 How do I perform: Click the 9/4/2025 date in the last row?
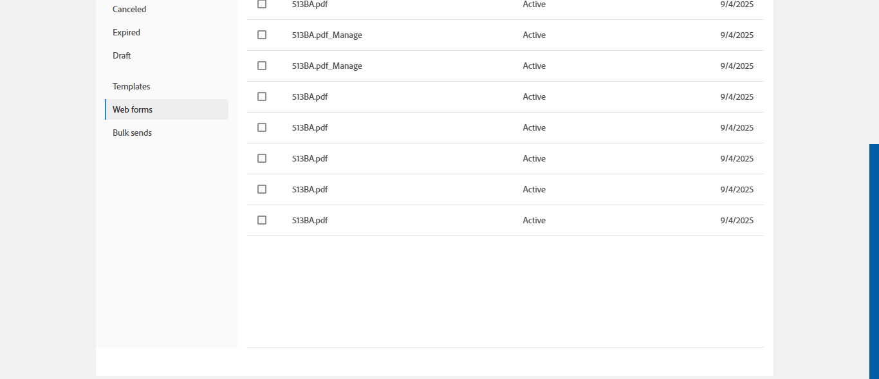pyautogui.click(x=737, y=220)
